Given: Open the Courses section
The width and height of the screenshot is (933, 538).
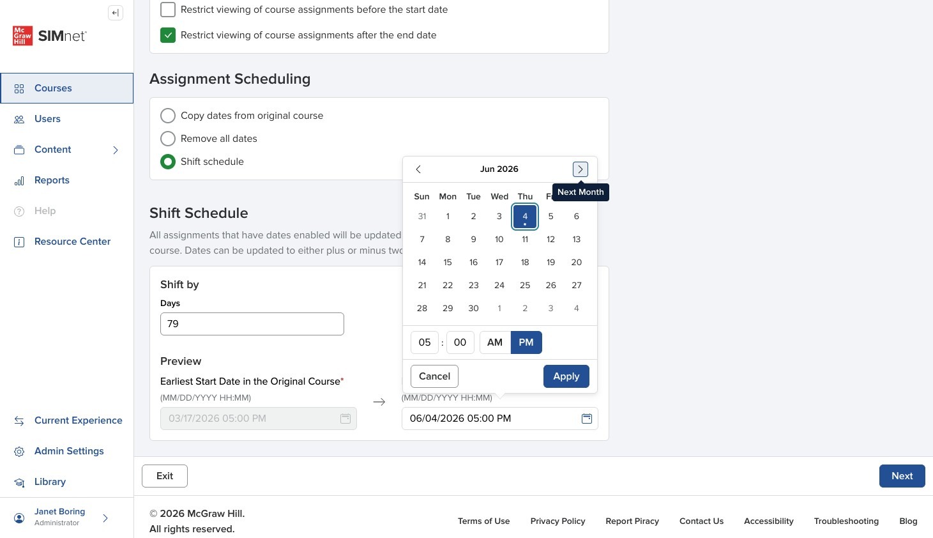Looking at the screenshot, I should pos(67,88).
